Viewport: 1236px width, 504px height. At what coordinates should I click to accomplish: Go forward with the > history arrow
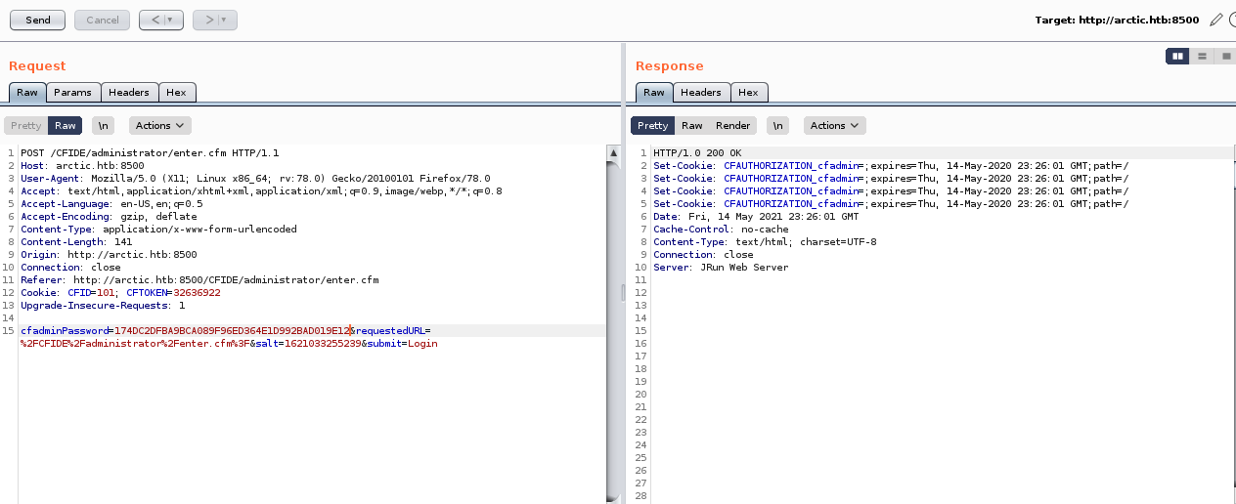(x=206, y=20)
